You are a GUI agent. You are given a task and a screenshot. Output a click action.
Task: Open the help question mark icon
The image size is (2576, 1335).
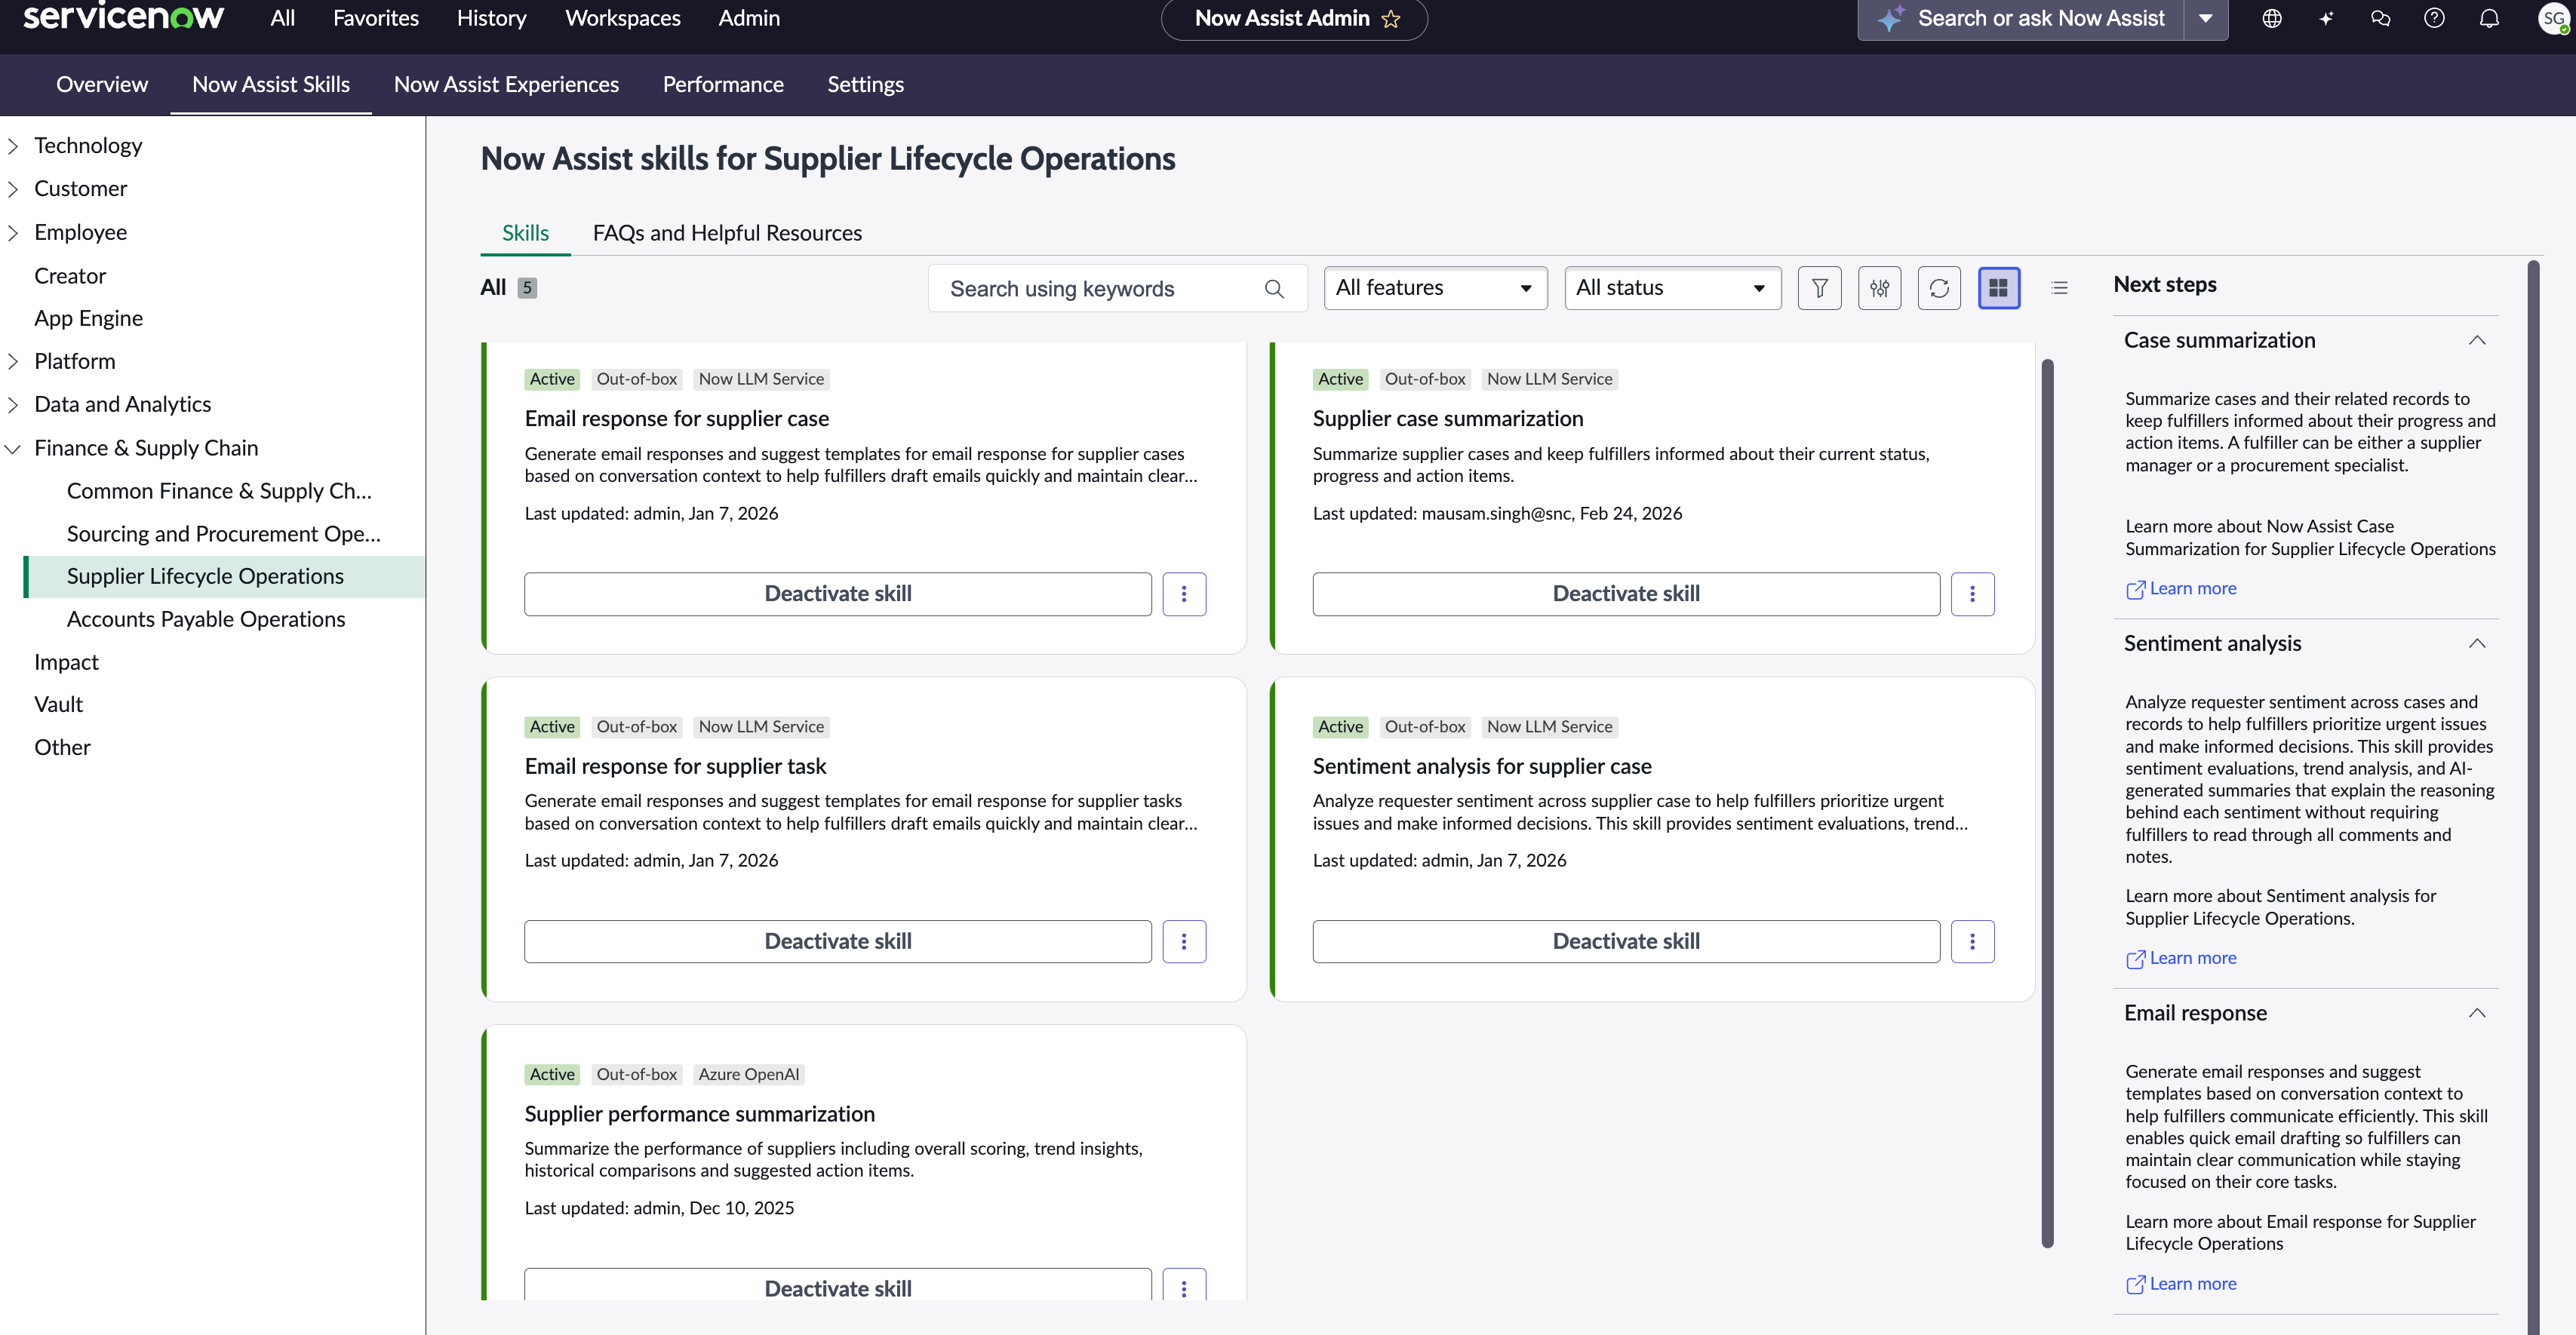click(x=2434, y=18)
